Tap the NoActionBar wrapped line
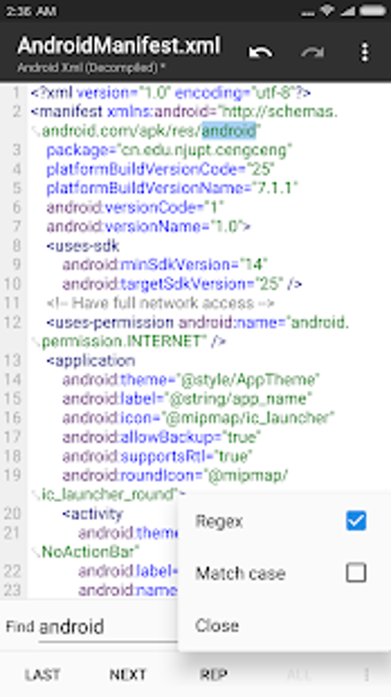391x697 pixels. tap(90, 552)
